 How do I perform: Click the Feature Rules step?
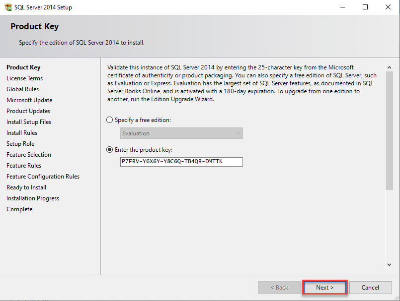pos(24,166)
